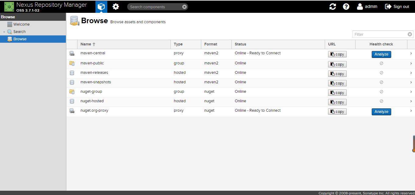Sort by the Format column header

click(x=216, y=44)
